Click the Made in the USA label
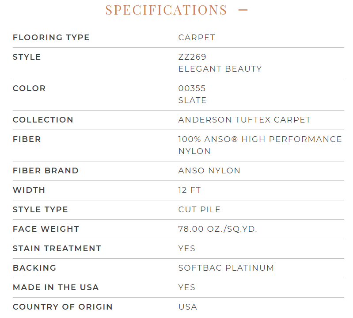 pyautogui.click(x=56, y=287)
